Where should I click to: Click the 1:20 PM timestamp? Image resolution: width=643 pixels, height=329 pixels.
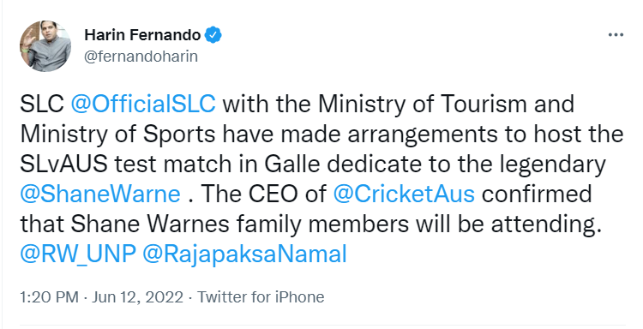pyautogui.click(x=49, y=297)
